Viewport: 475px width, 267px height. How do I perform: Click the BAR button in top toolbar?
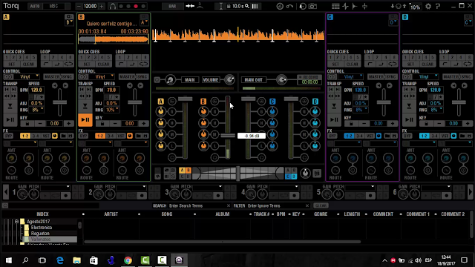pos(172,6)
